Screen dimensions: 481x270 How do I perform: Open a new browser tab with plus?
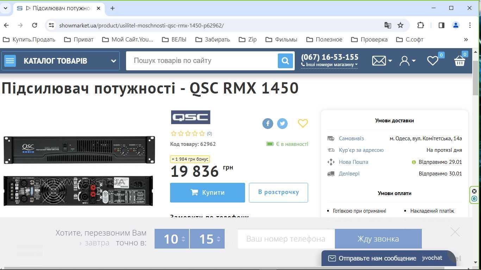[112, 8]
